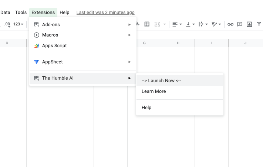Viewport: 263px width, 167px height.
Task: Select The Humble AI menu entry
Action: 83,78
